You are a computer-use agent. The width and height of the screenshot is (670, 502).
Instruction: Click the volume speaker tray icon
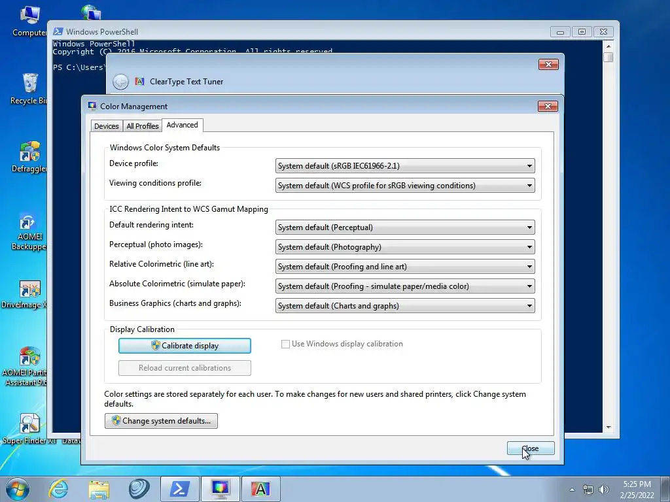pos(604,490)
